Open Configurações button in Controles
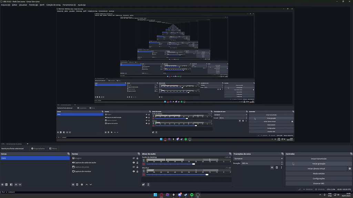Screen dimensions: 353x198 point(319,178)
